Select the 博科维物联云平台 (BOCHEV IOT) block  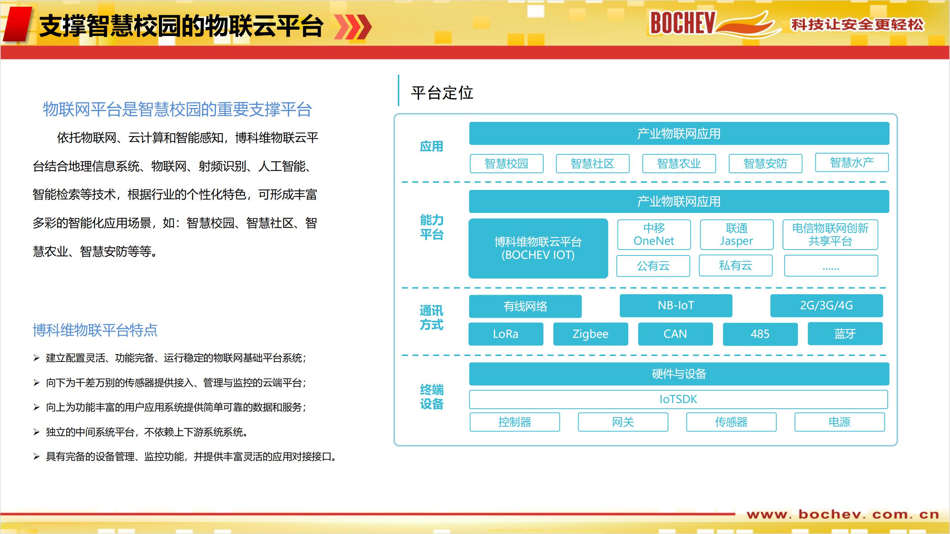538,248
